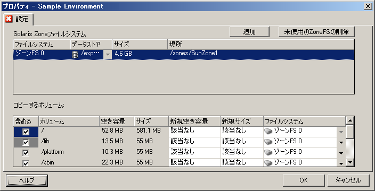Click the datastore database icon for ゾーンFS 0
The height and width of the screenshot is (191, 375).
pos(75,54)
